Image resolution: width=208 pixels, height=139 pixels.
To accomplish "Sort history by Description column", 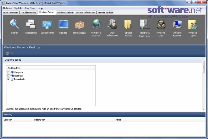I will [x=74, y=120].
